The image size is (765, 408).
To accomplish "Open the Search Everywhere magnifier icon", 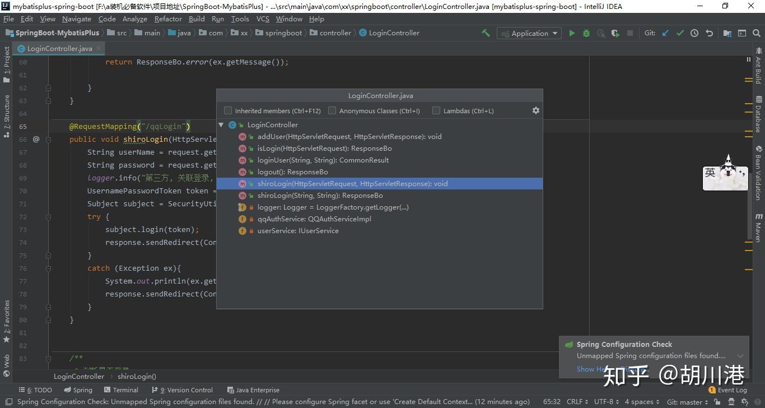I will pyautogui.click(x=757, y=33).
